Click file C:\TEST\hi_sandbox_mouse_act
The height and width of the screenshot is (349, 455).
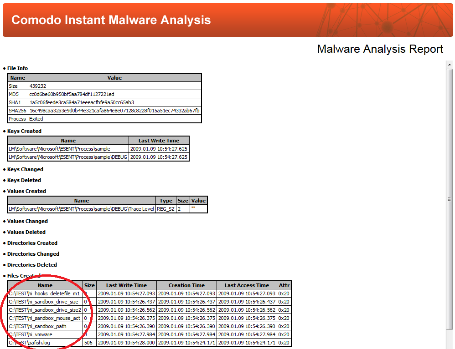coord(45,318)
